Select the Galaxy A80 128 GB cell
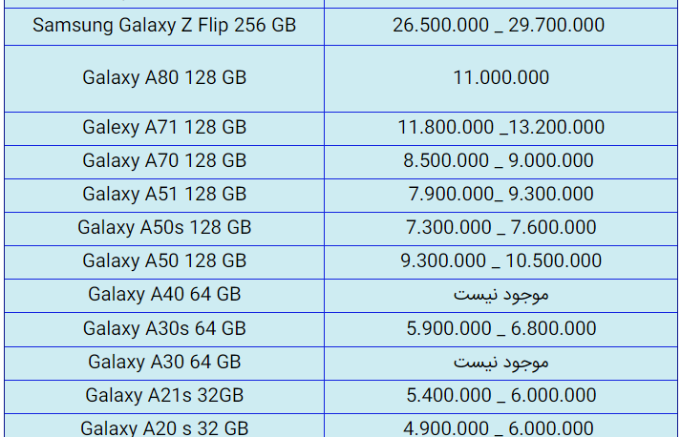This screenshot has height=437, width=681. point(164,77)
